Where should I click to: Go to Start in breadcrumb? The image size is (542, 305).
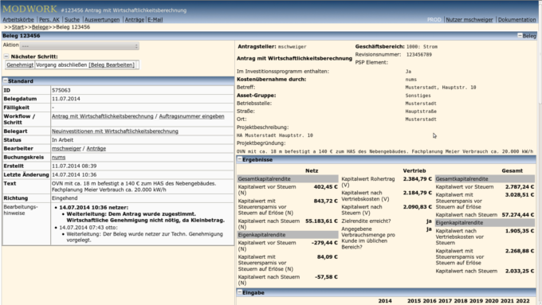coord(18,27)
